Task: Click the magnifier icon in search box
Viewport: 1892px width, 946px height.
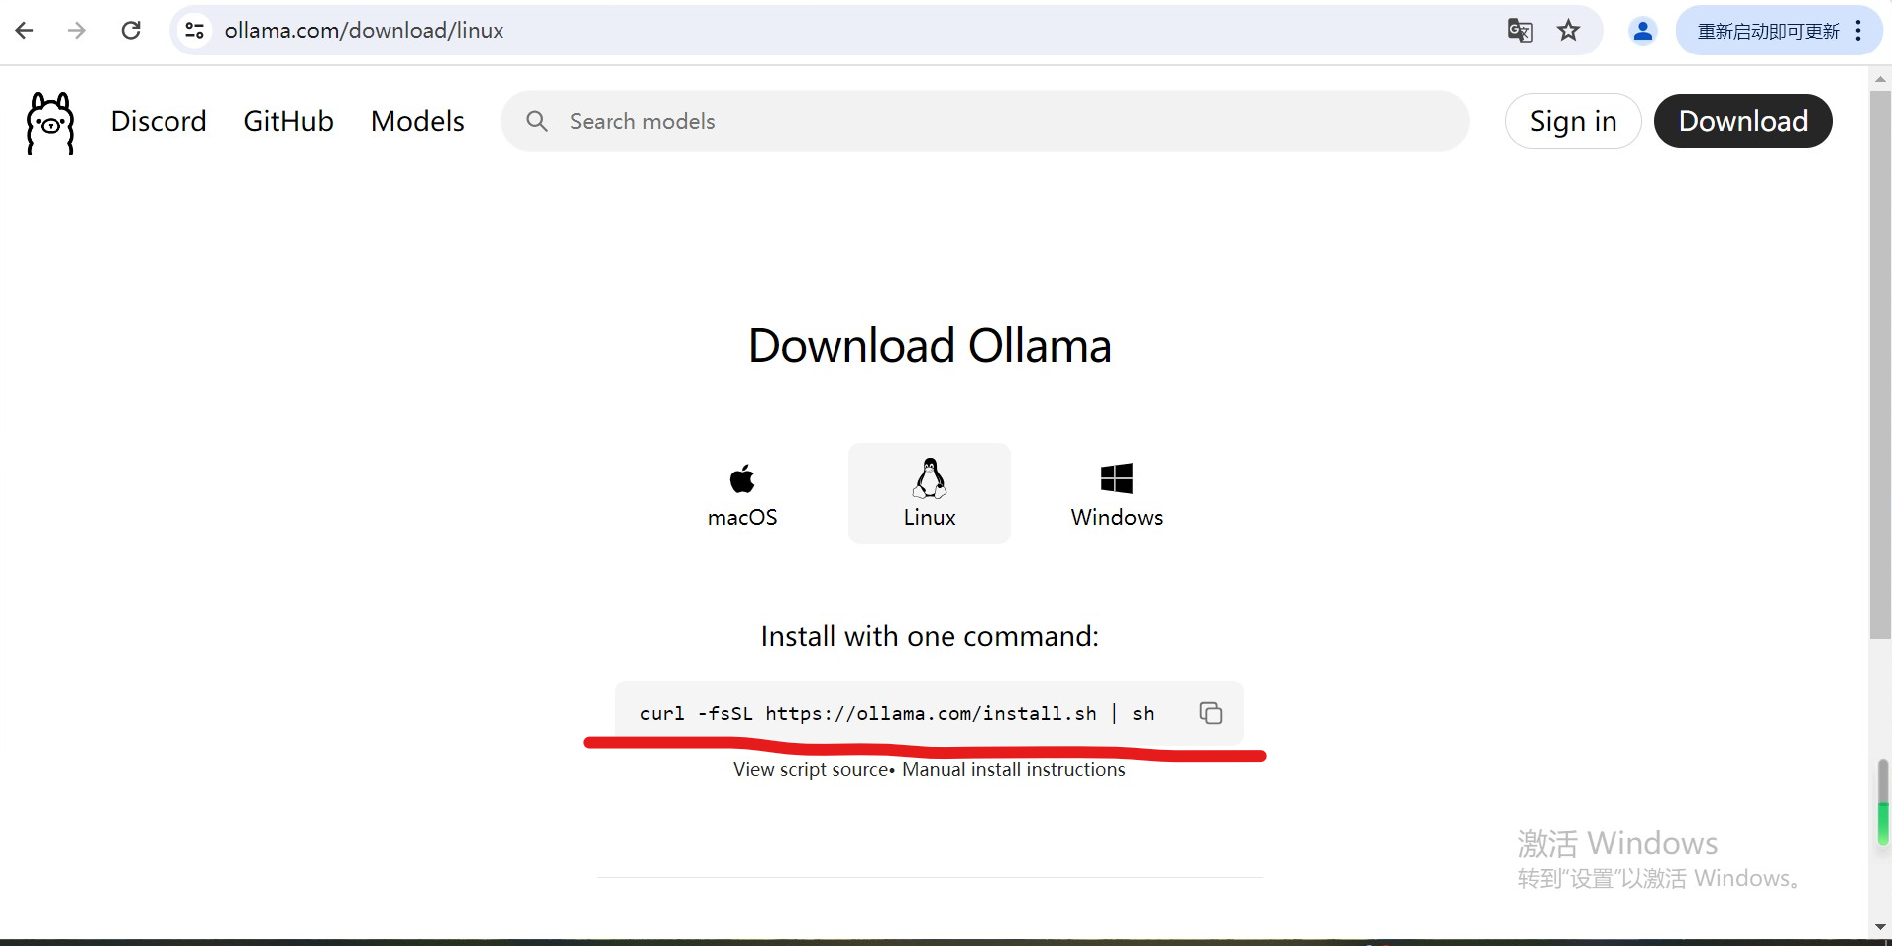Action: coord(537,121)
